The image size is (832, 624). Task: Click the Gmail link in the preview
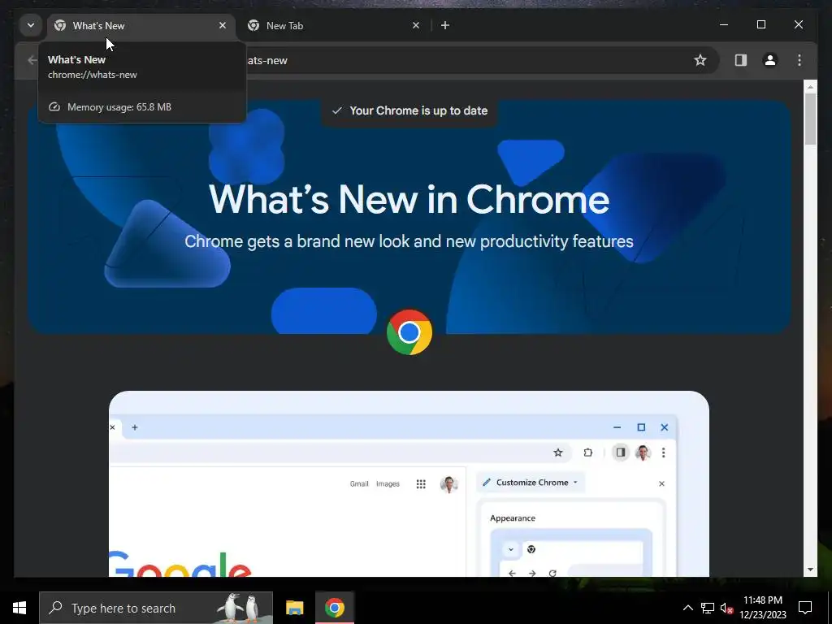click(x=359, y=484)
